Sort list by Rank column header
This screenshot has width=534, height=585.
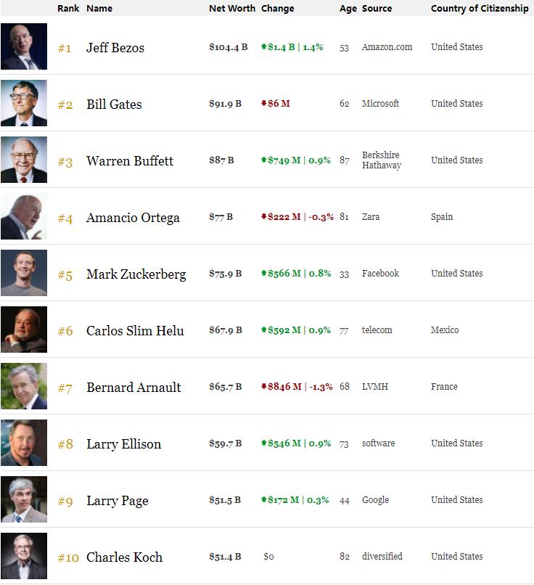pos(68,9)
